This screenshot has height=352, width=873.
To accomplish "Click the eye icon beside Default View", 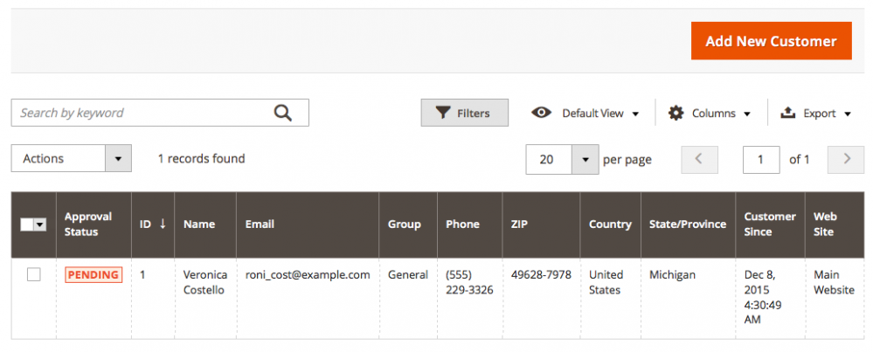I will pos(541,113).
